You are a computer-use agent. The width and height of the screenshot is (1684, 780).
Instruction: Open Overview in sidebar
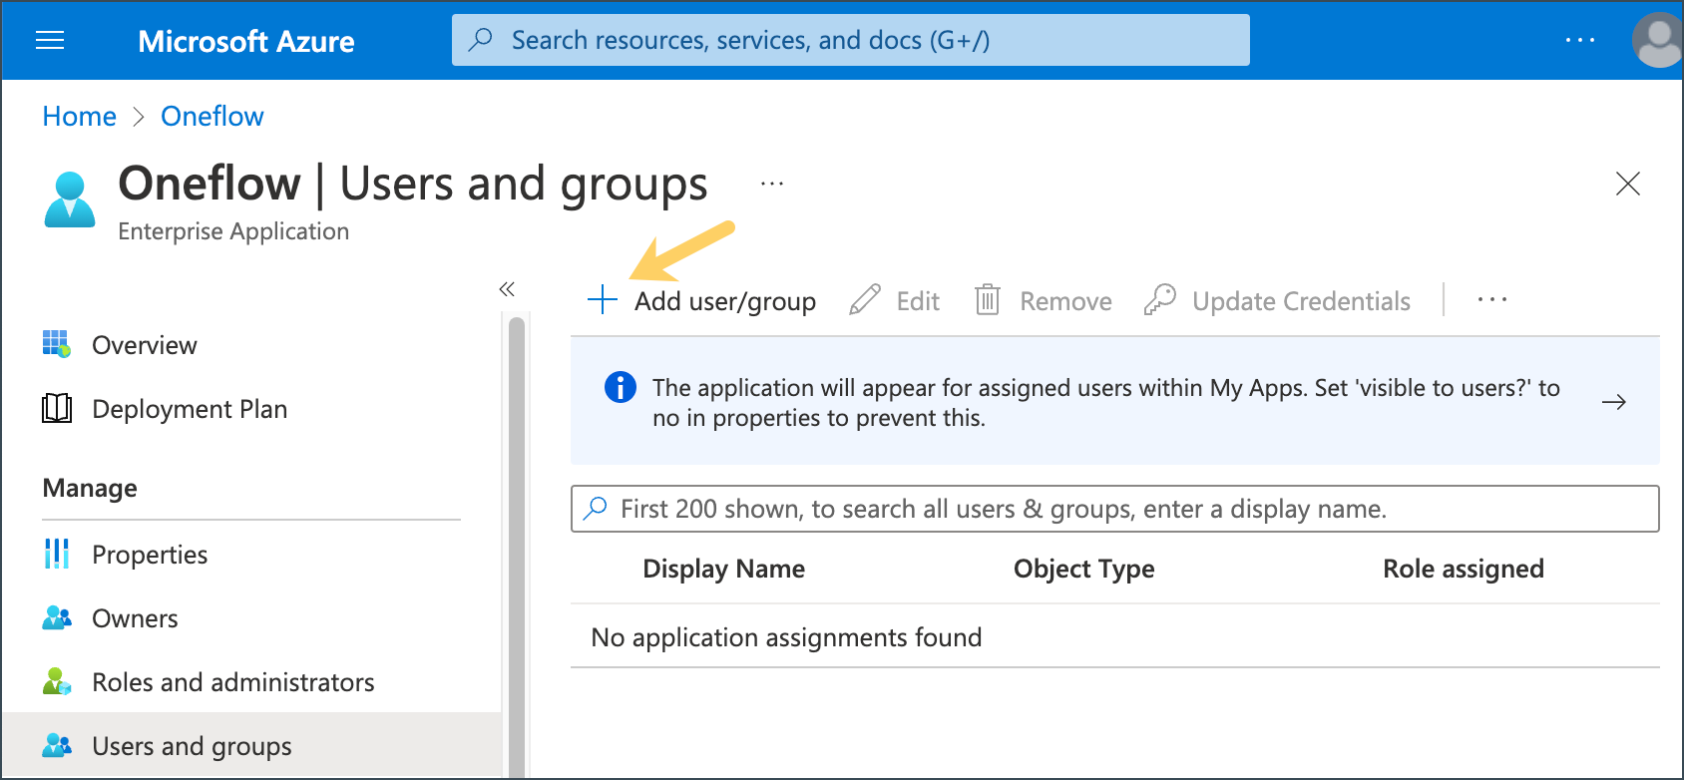(145, 345)
